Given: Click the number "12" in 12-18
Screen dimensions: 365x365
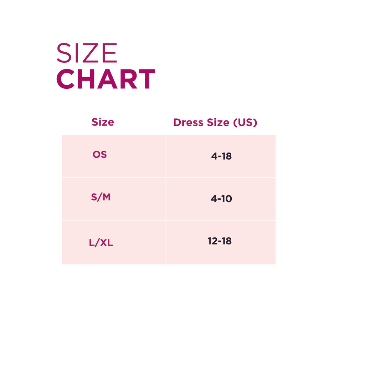Looking at the screenshot, I should pyautogui.click(x=212, y=241).
